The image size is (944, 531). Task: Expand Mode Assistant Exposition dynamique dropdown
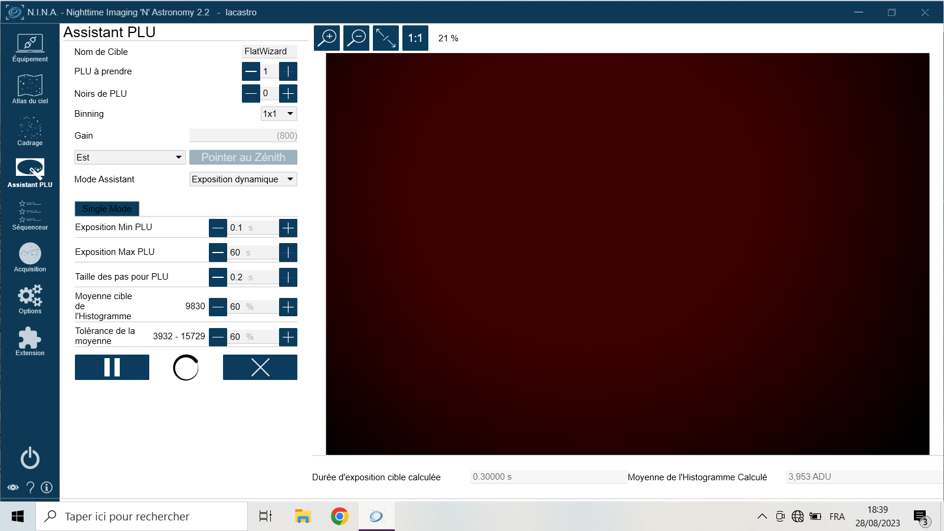pyautogui.click(x=243, y=179)
